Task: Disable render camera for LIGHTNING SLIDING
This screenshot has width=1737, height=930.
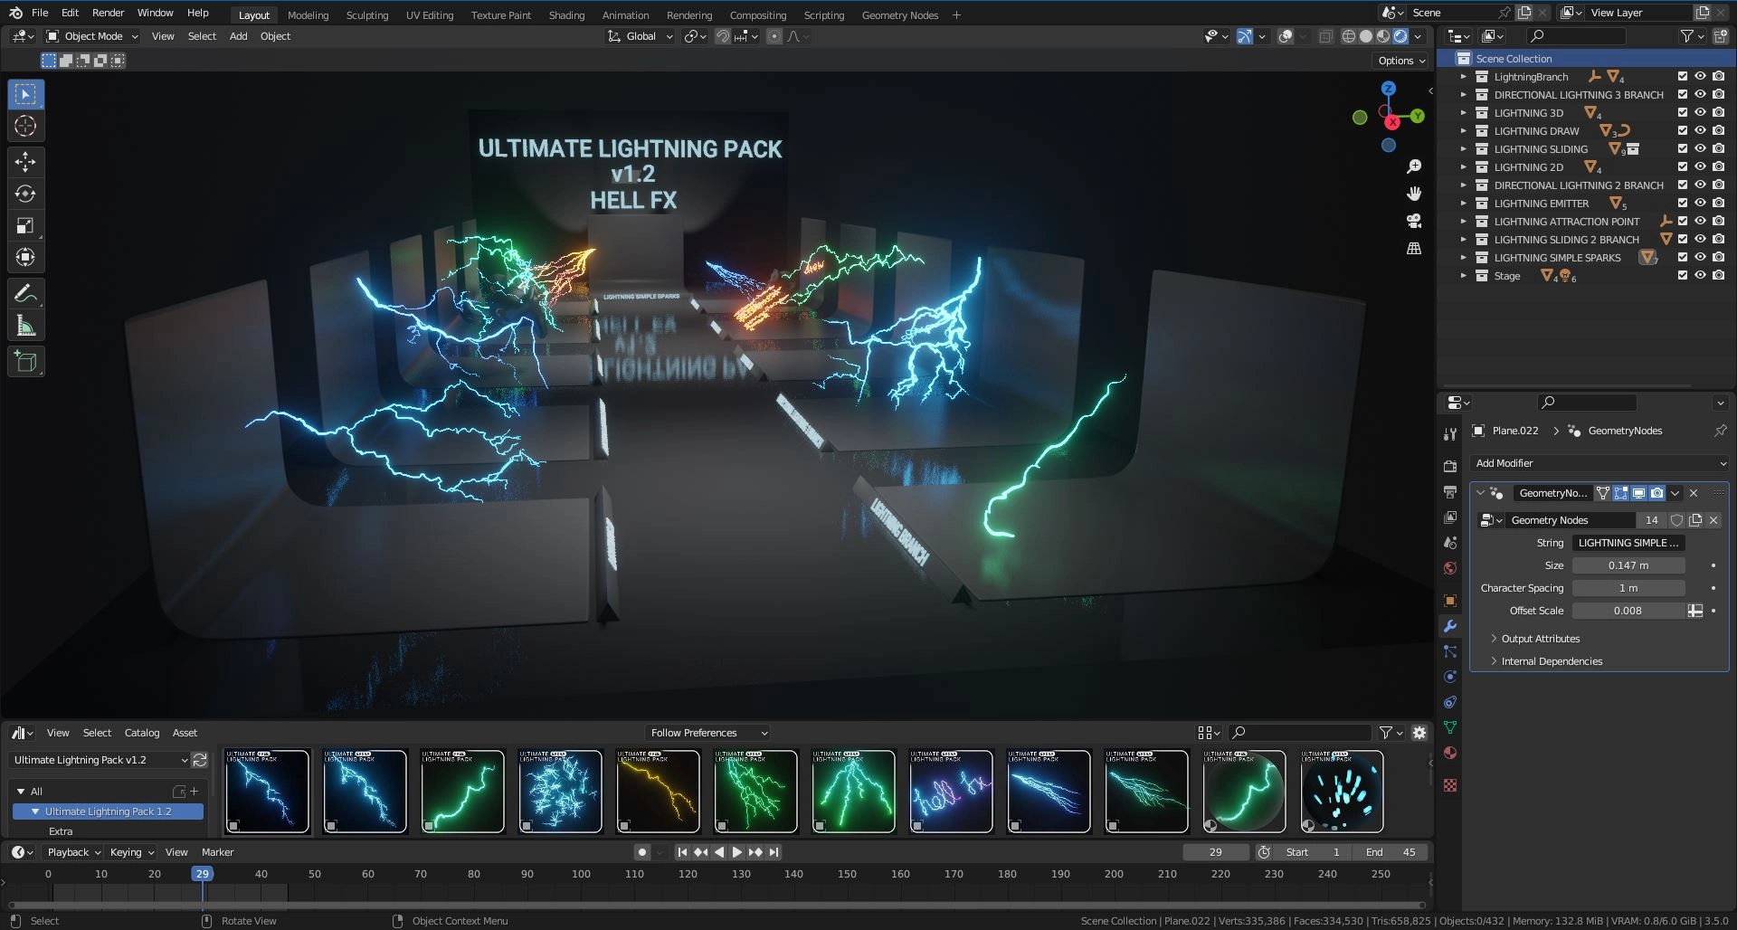Action: tap(1718, 149)
